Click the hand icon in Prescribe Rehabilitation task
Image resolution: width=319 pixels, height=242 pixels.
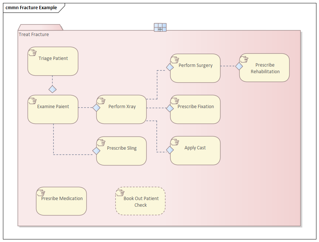[x=244, y=59]
